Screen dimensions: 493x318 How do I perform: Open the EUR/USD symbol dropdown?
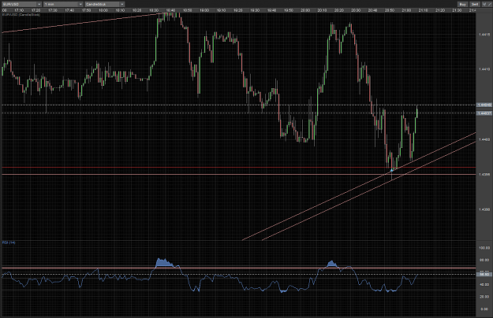(21, 4)
